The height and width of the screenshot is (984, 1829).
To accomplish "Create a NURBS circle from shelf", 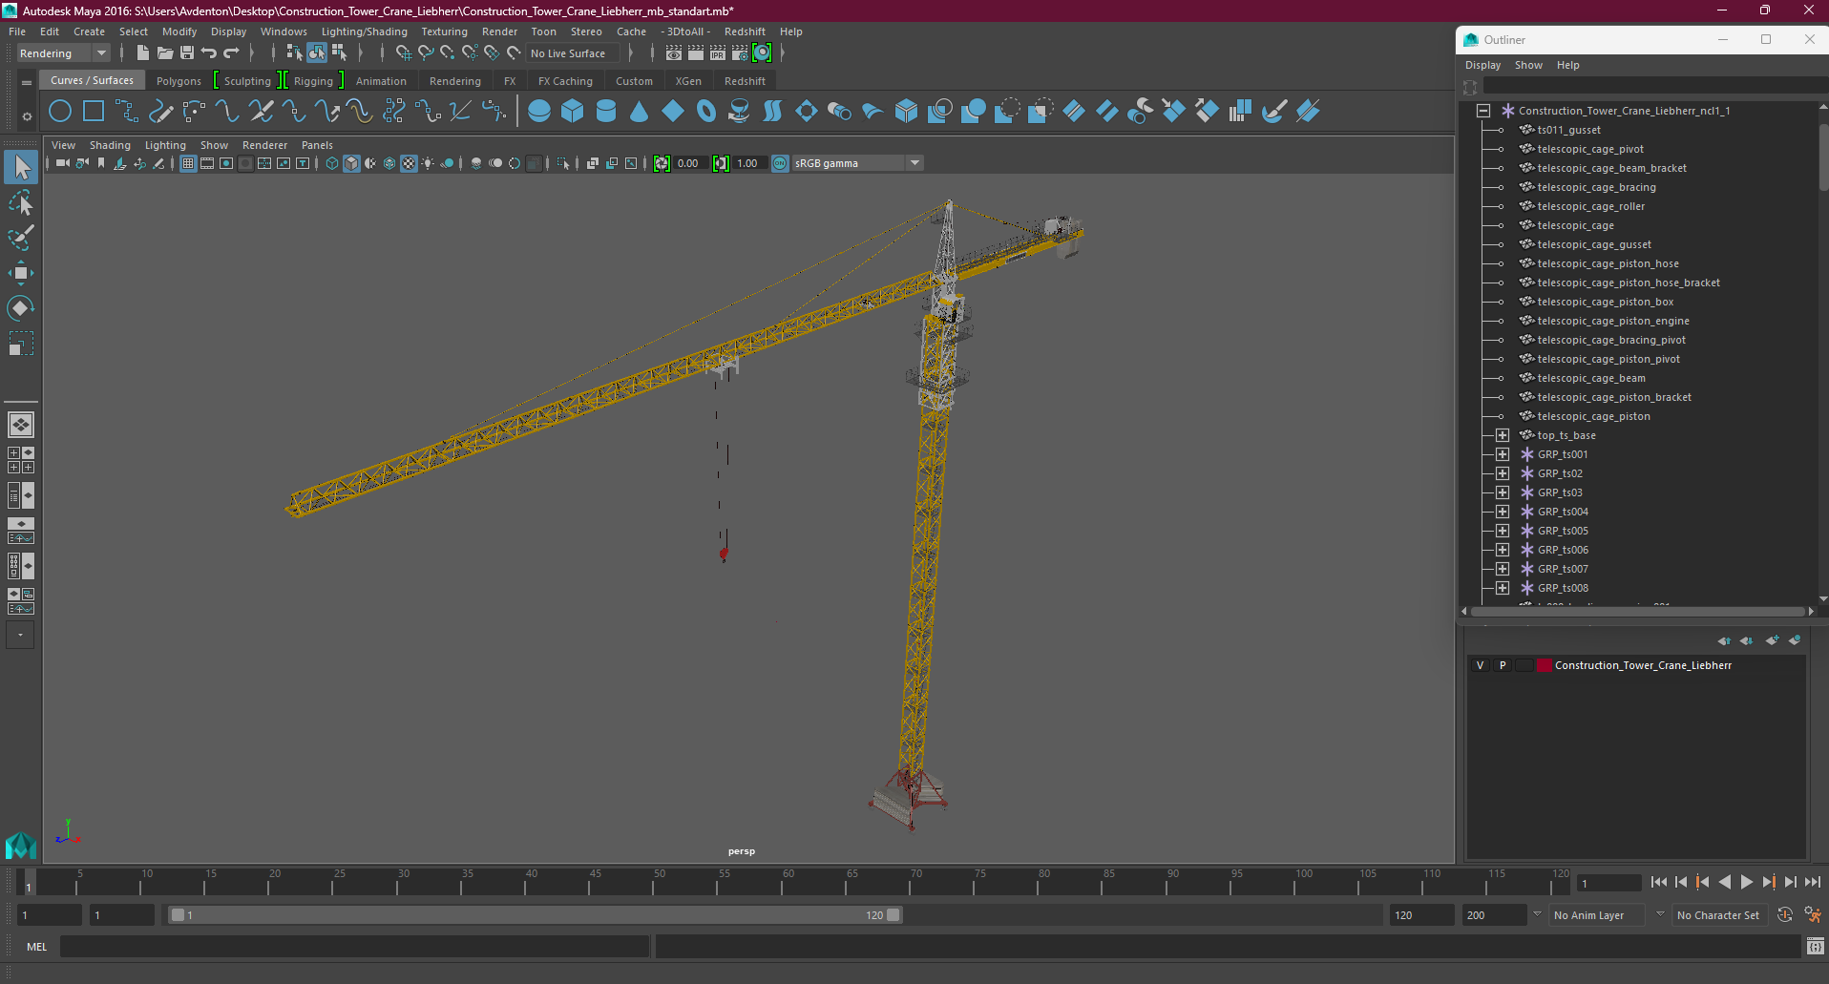I will [x=60, y=111].
